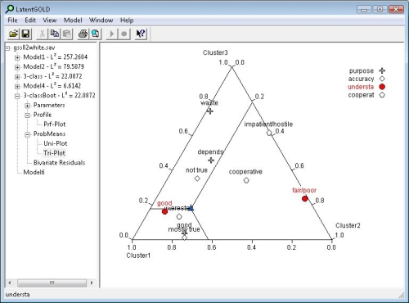Screen dimensions: 409x303
Task: Click the red fair/poor data point
Action: 305,198
